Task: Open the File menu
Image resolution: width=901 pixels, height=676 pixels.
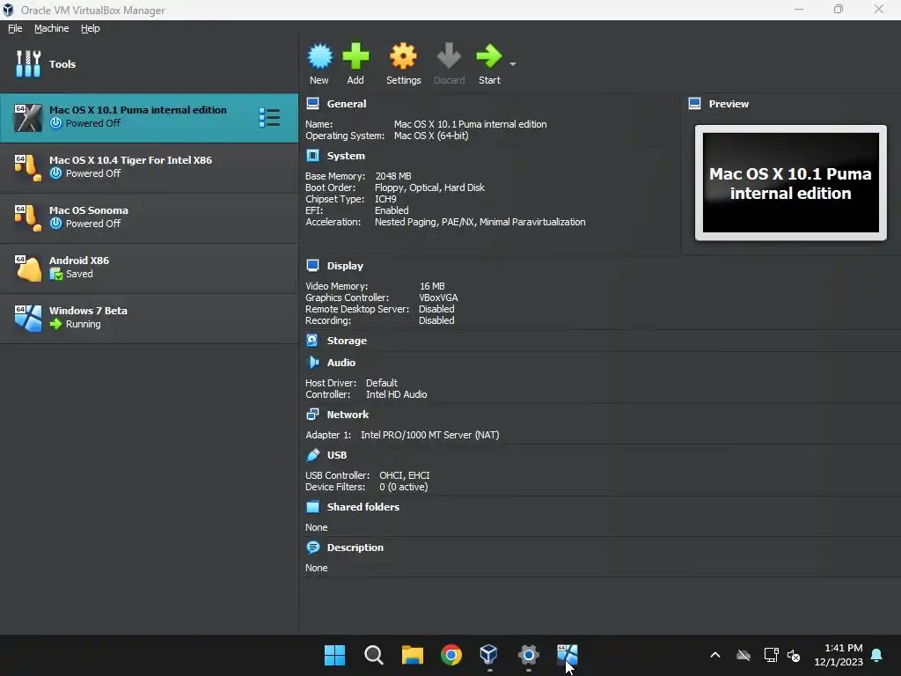Action: (x=15, y=28)
